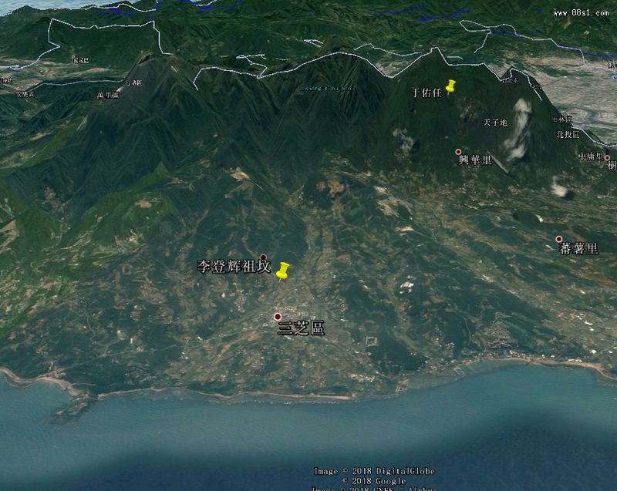
Task: Click the 興華里 place label
Action: (475, 160)
